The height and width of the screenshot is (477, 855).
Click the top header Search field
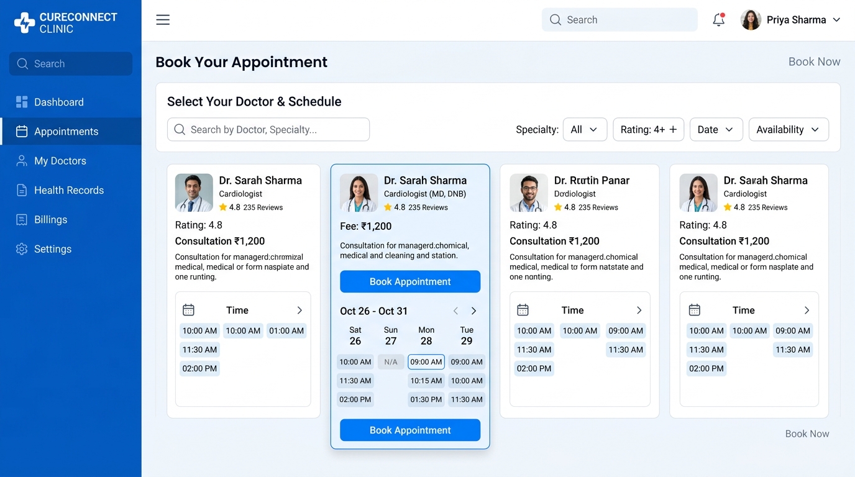(x=620, y=20)
